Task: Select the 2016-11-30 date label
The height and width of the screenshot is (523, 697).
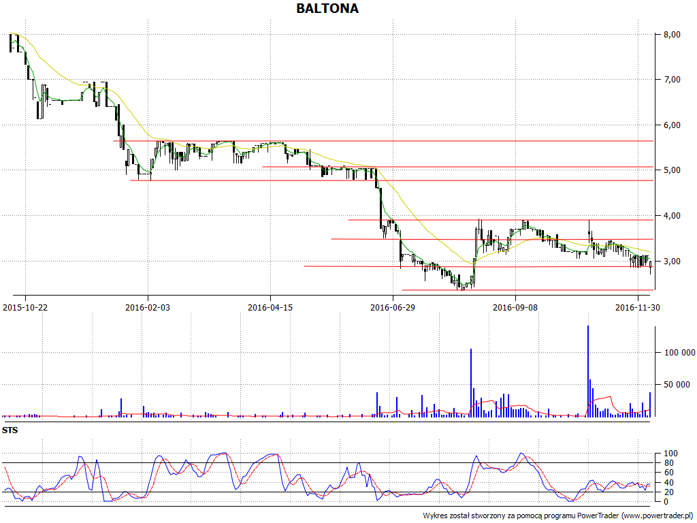Action: coord(637,307)
